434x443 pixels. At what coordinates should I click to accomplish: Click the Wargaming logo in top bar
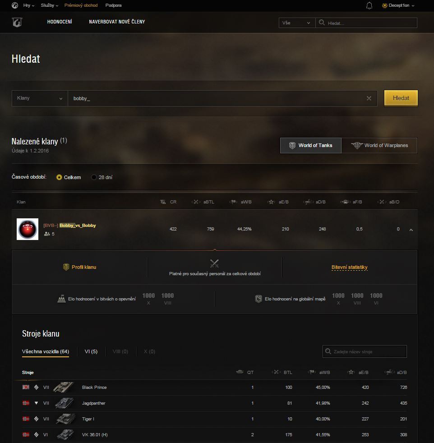click(x=15, y=5)
